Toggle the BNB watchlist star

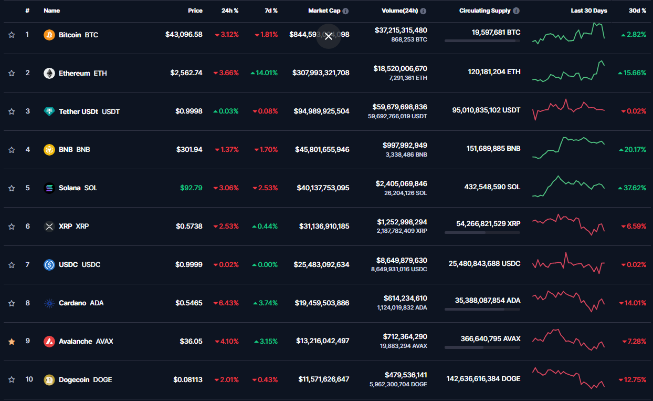(x=12, y=150)
